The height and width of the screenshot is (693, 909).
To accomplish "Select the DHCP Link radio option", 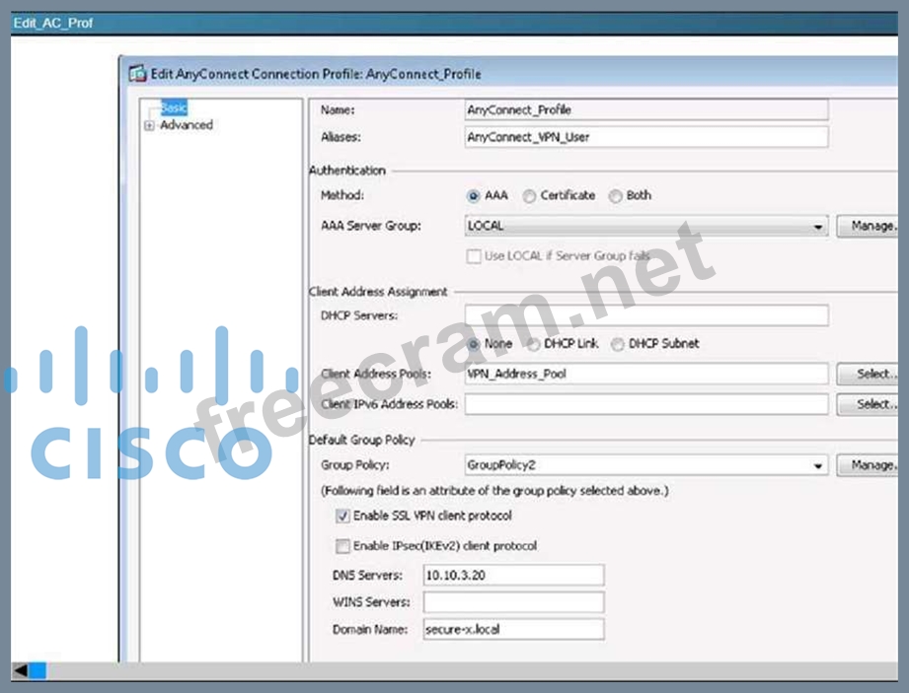I will (533, 344).
